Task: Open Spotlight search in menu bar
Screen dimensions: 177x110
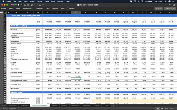Action: [x=165, y=1]
